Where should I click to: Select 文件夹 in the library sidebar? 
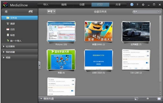coord(20,18)
